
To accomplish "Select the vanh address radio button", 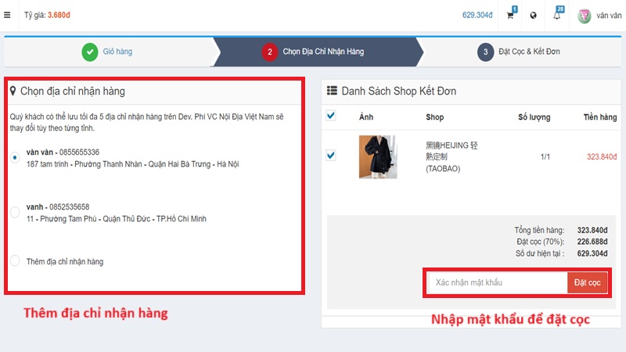I will tap(15, 212).
